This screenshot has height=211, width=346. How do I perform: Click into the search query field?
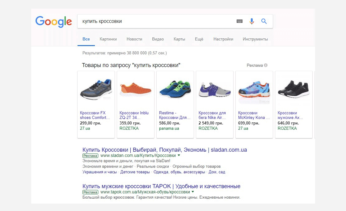pos(157,21)
